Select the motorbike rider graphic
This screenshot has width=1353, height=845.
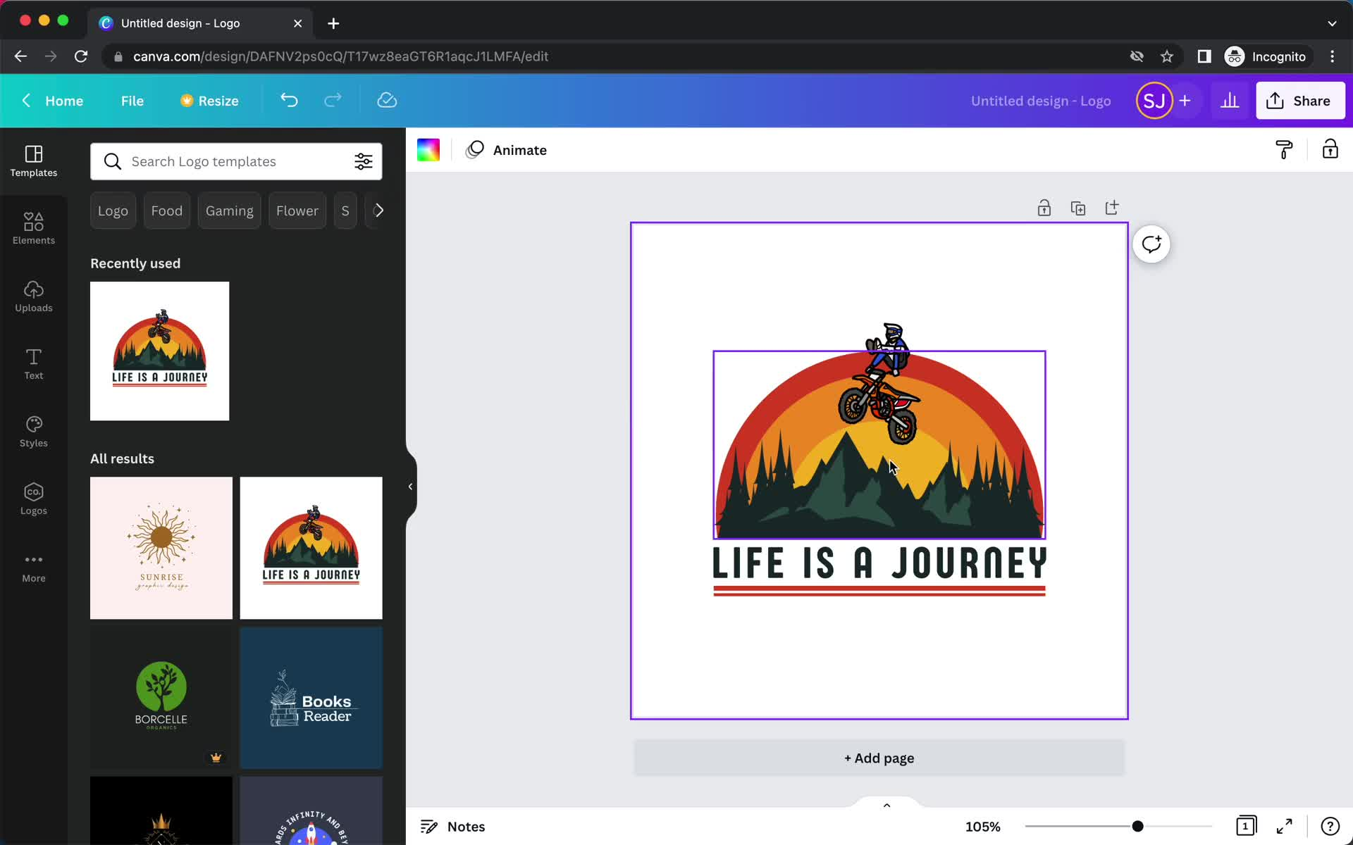click(x=880, y=384)
